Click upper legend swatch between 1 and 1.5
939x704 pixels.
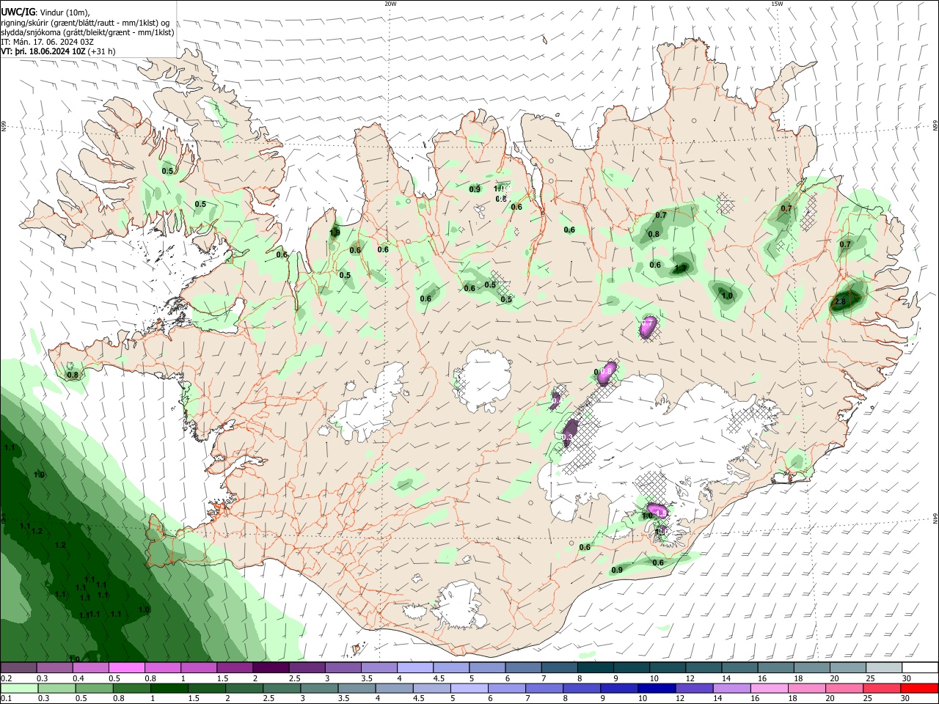(x=199, y=667)
